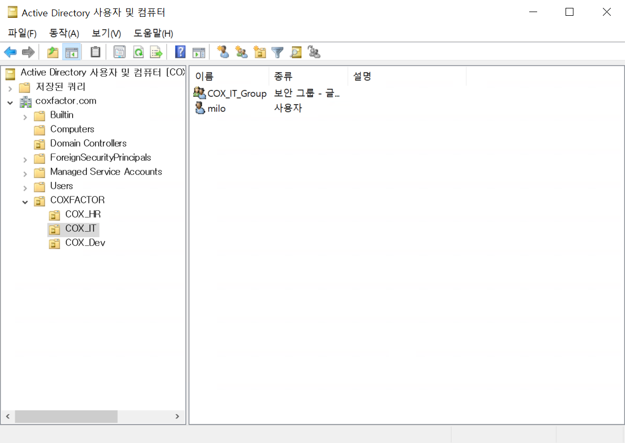Open Help with the question mark icon

pyautogui.click(x=180, y=51)
